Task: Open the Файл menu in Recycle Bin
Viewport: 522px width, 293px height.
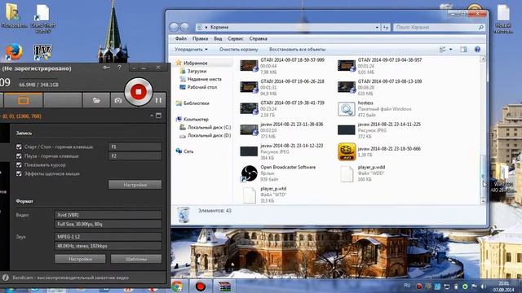Action: pos(181,38)
